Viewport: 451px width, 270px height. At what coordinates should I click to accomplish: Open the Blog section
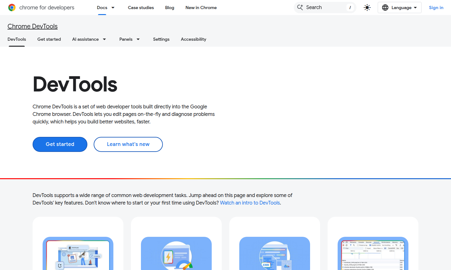pos(169,8)
